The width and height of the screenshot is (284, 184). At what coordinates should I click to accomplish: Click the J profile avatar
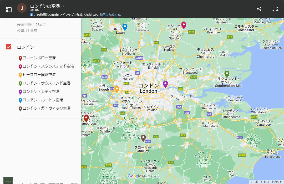click(22, 8)
